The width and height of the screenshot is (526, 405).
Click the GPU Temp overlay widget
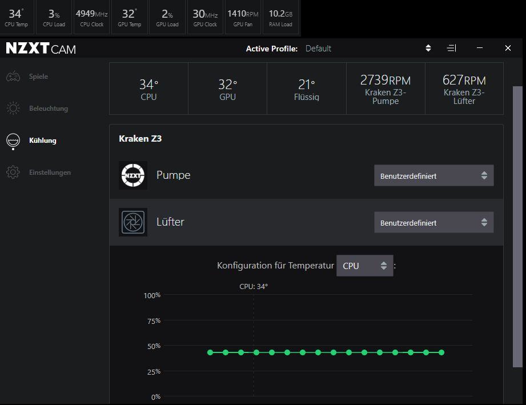tap(130, 18)
